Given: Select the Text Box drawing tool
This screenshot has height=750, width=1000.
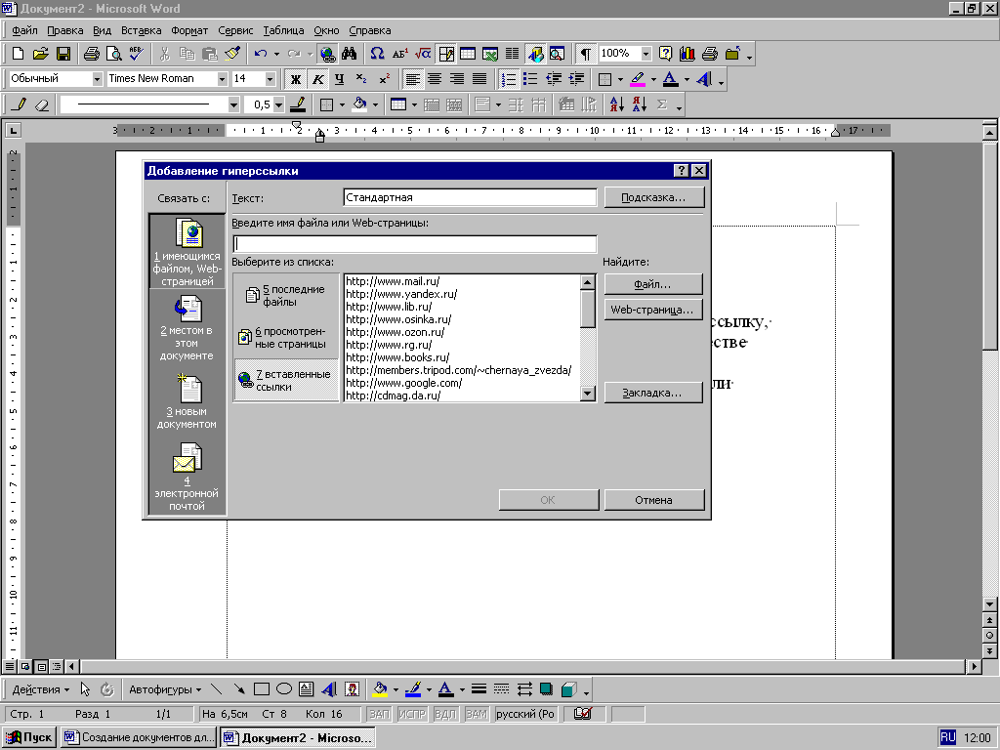Looking at the screenshot, I should (306, 689).
